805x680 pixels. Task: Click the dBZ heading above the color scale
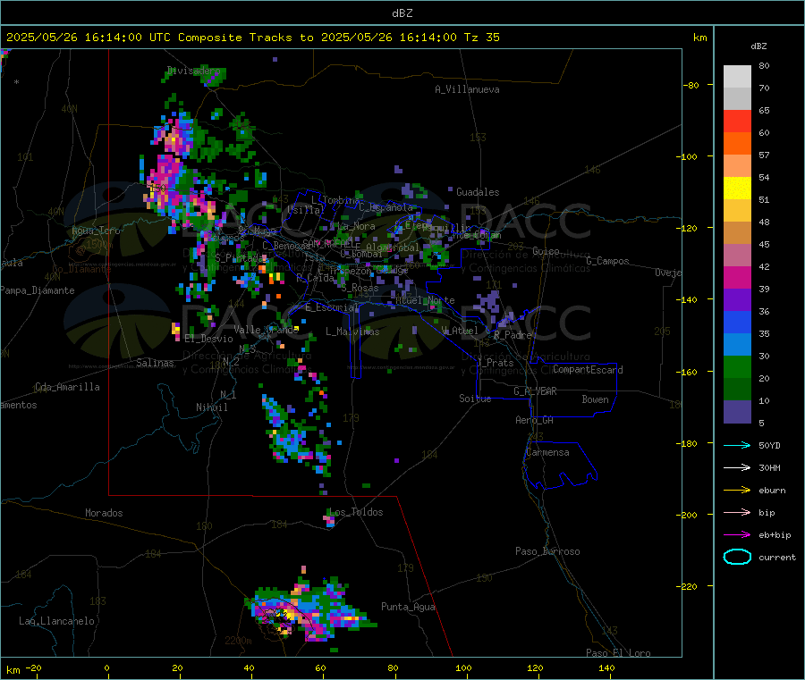(758, 46)
